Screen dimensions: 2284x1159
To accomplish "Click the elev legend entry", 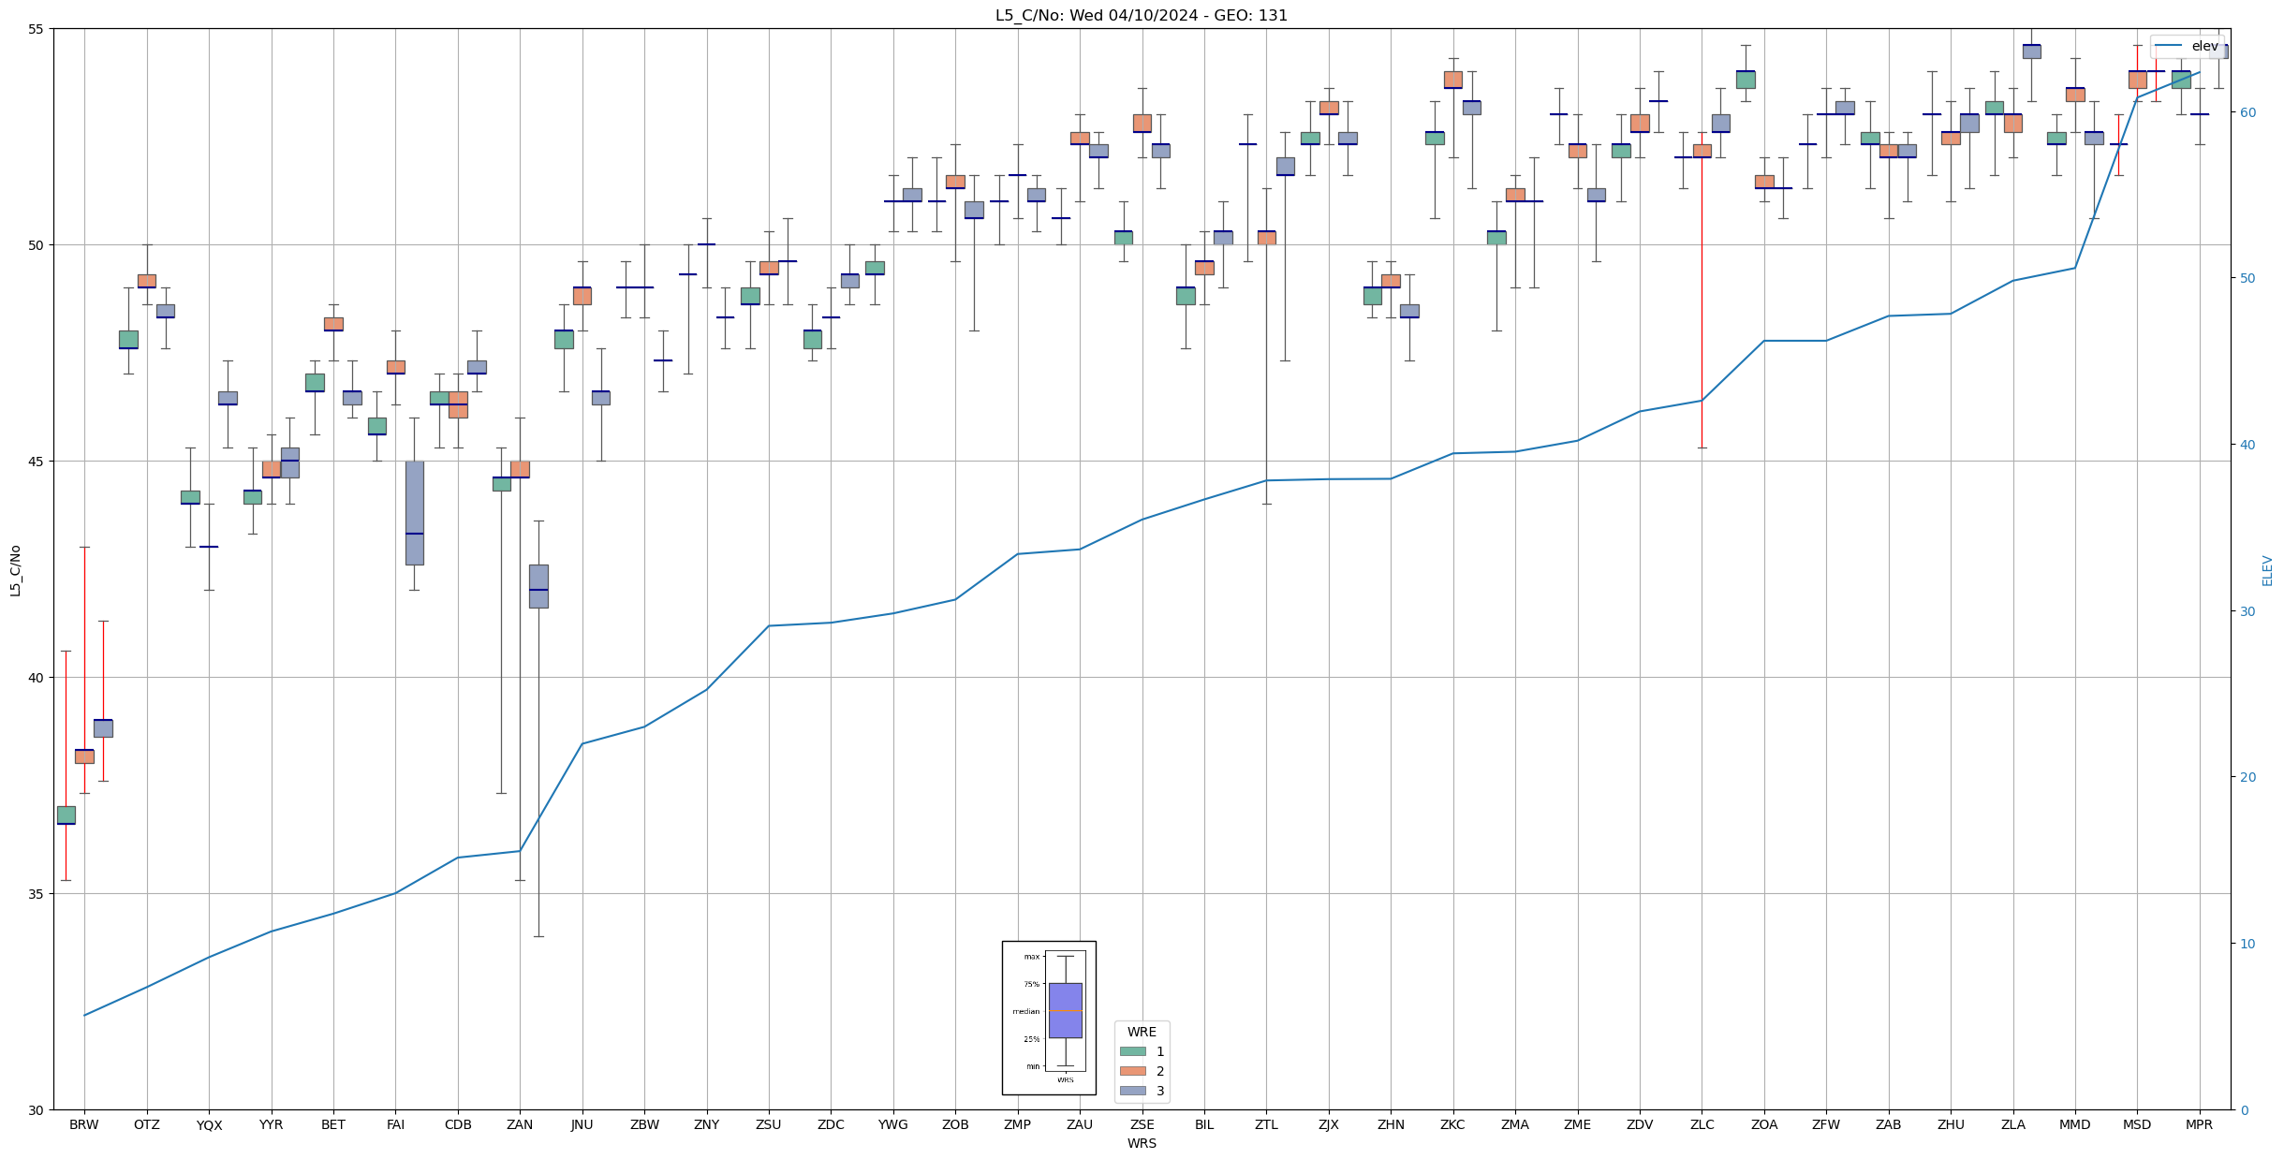I will point(2188,46).
